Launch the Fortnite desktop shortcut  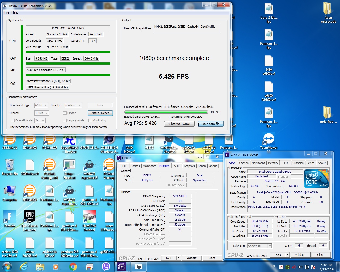pyautogui.click(x=10, y=219)
